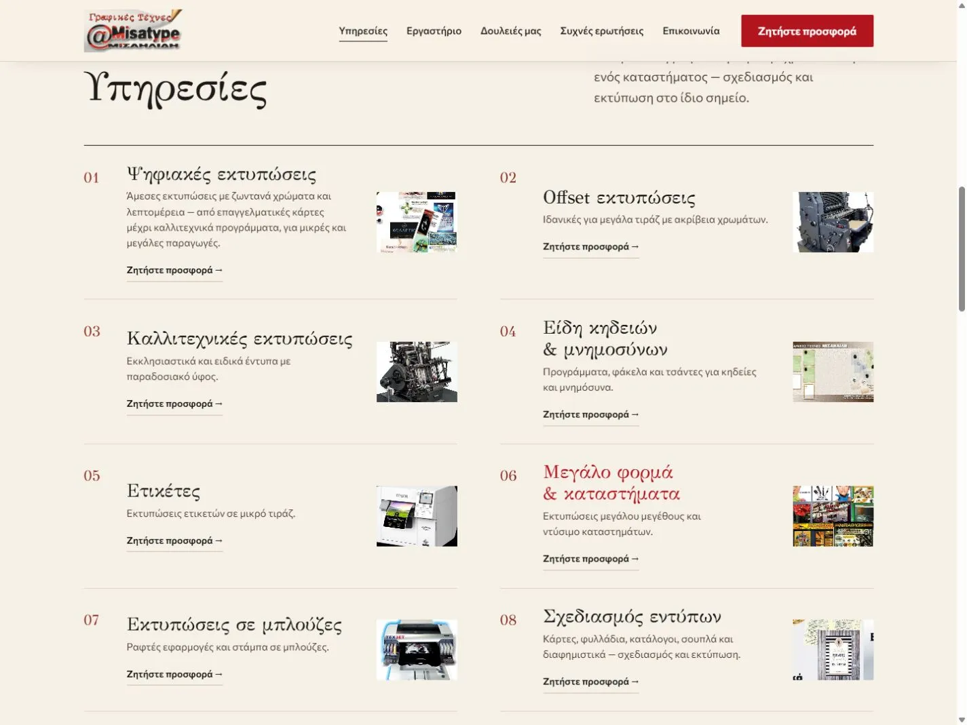Click Ζητήστε προσφορά under Είδη κηδειών

click(x=591, y=414)
